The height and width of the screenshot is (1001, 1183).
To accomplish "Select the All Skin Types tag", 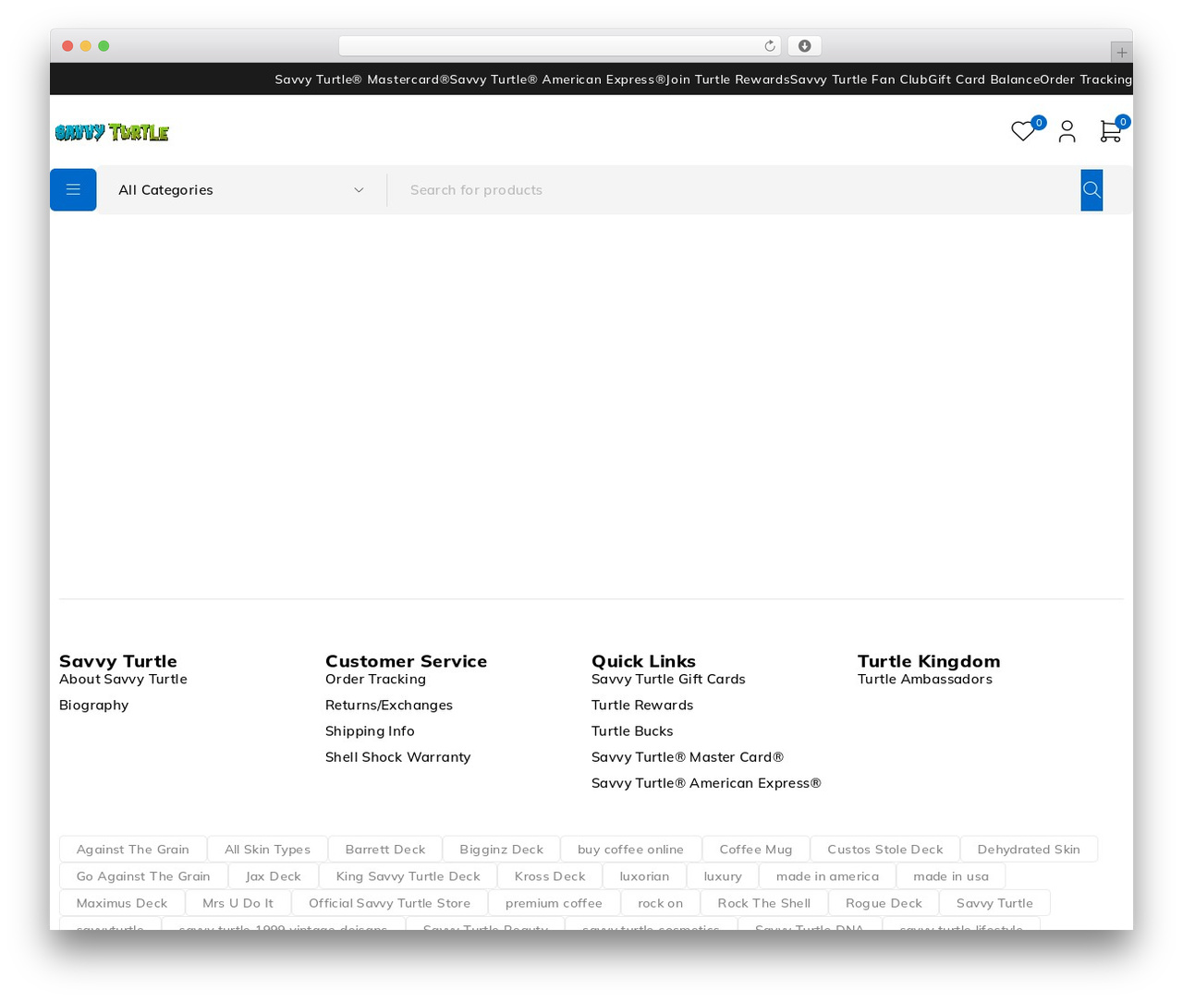I will (x=267, y=850).
